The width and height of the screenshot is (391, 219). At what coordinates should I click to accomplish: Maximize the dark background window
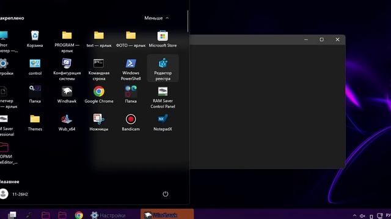pos(322,40)
